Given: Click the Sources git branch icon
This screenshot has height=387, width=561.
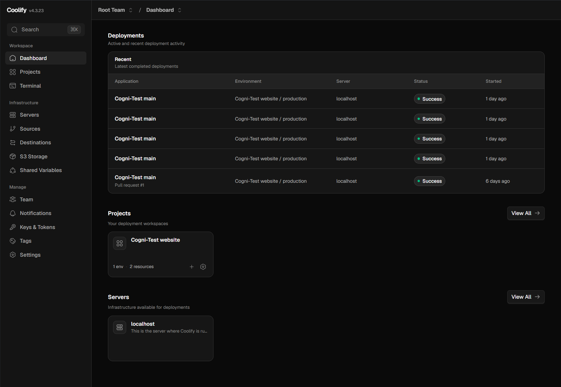Looking at the screenshot, I should 13,129.
